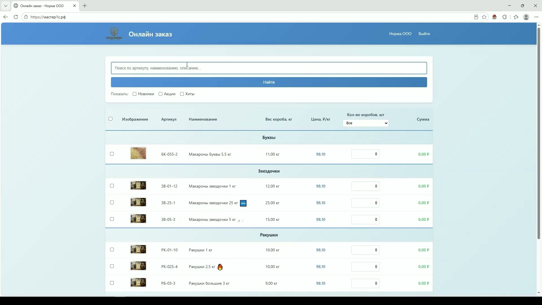542x305 pixels.
Task: Reload the page with the refresh icon
Action: coord(16,17)
